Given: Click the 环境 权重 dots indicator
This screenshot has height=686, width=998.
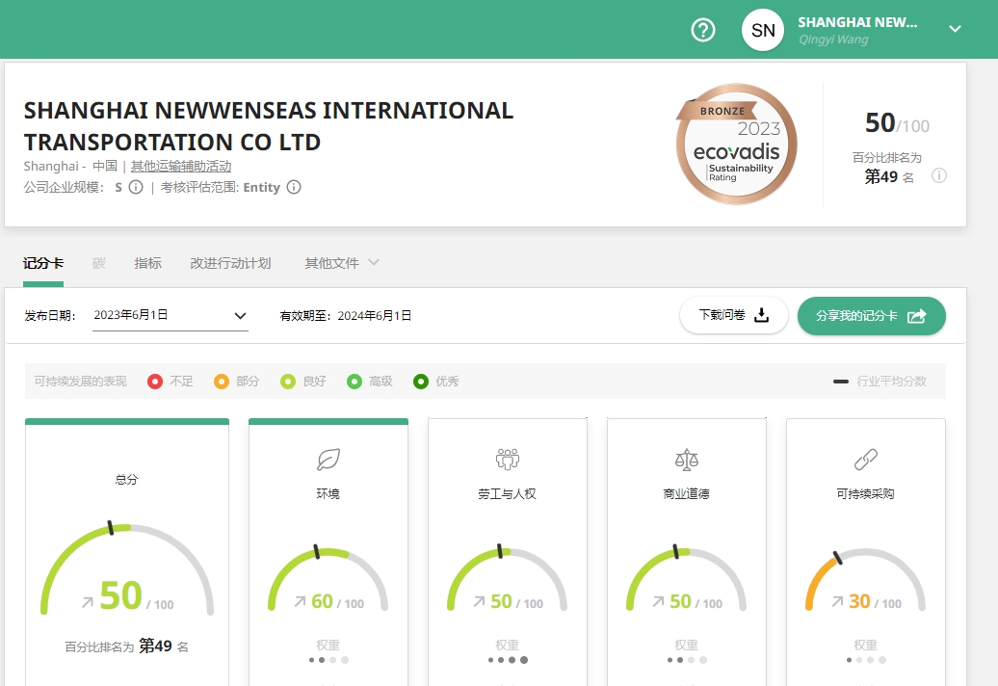Looking at the screenshot, I should pyautogui.click(x=328, y=660).
